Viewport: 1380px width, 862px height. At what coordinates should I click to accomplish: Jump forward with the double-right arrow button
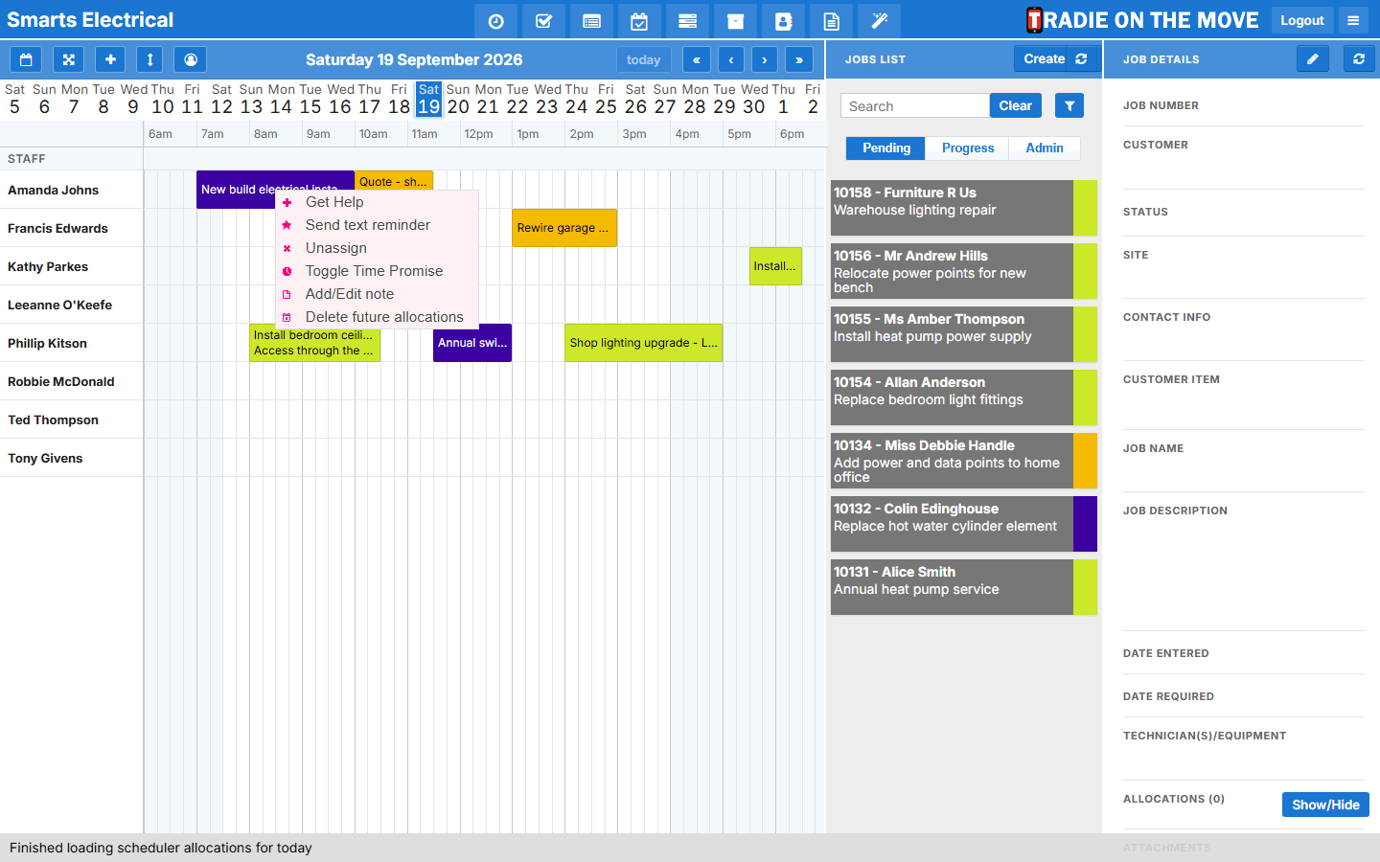799,59
